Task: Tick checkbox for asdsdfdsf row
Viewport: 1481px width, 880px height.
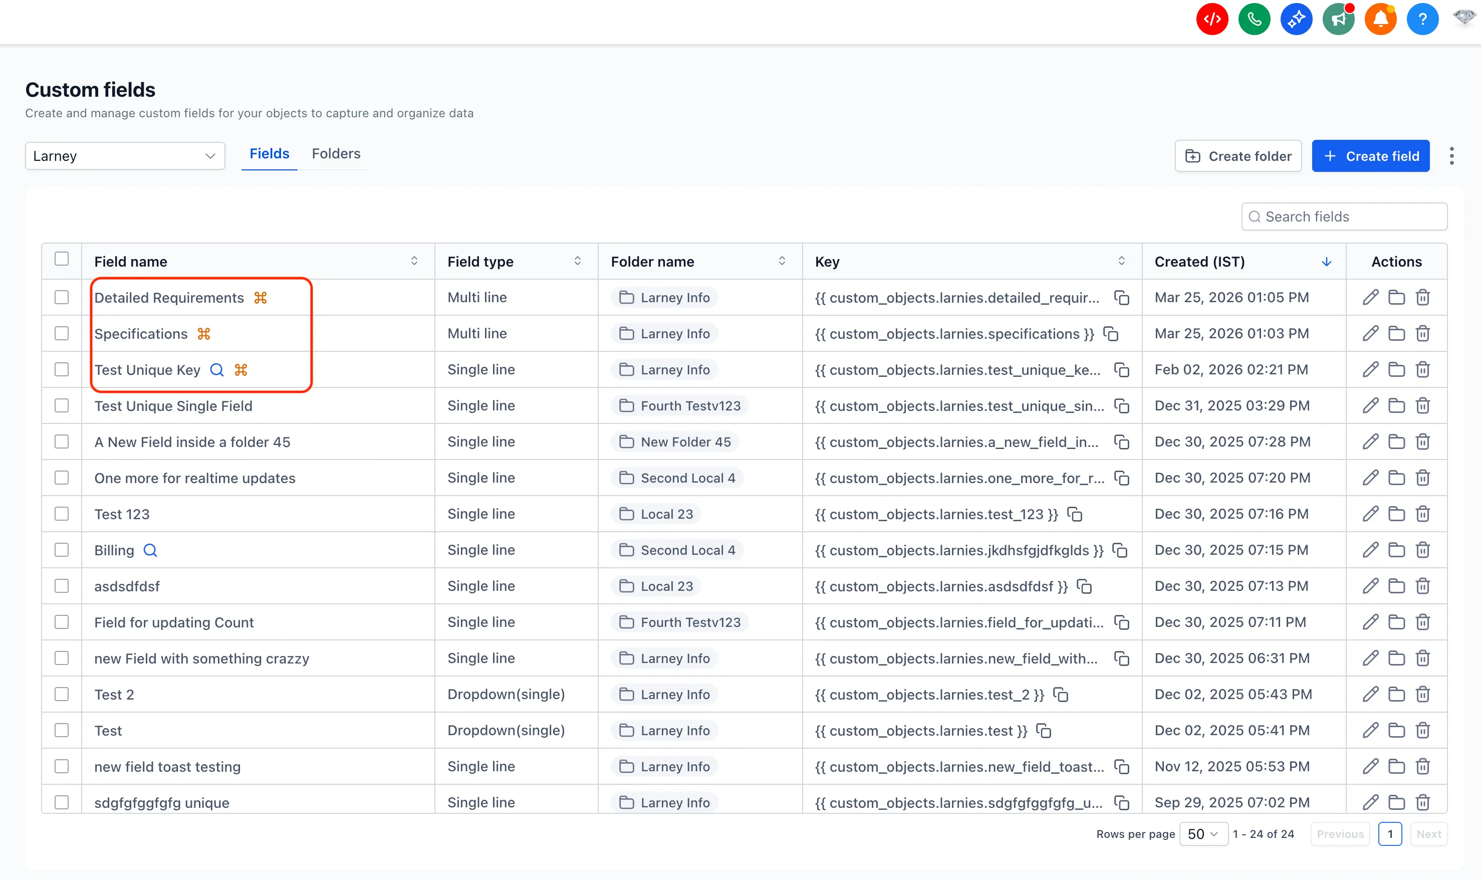Action: tap(62, 586)
